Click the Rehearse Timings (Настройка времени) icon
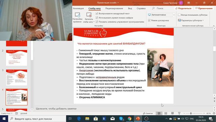 tap(77, 15)
